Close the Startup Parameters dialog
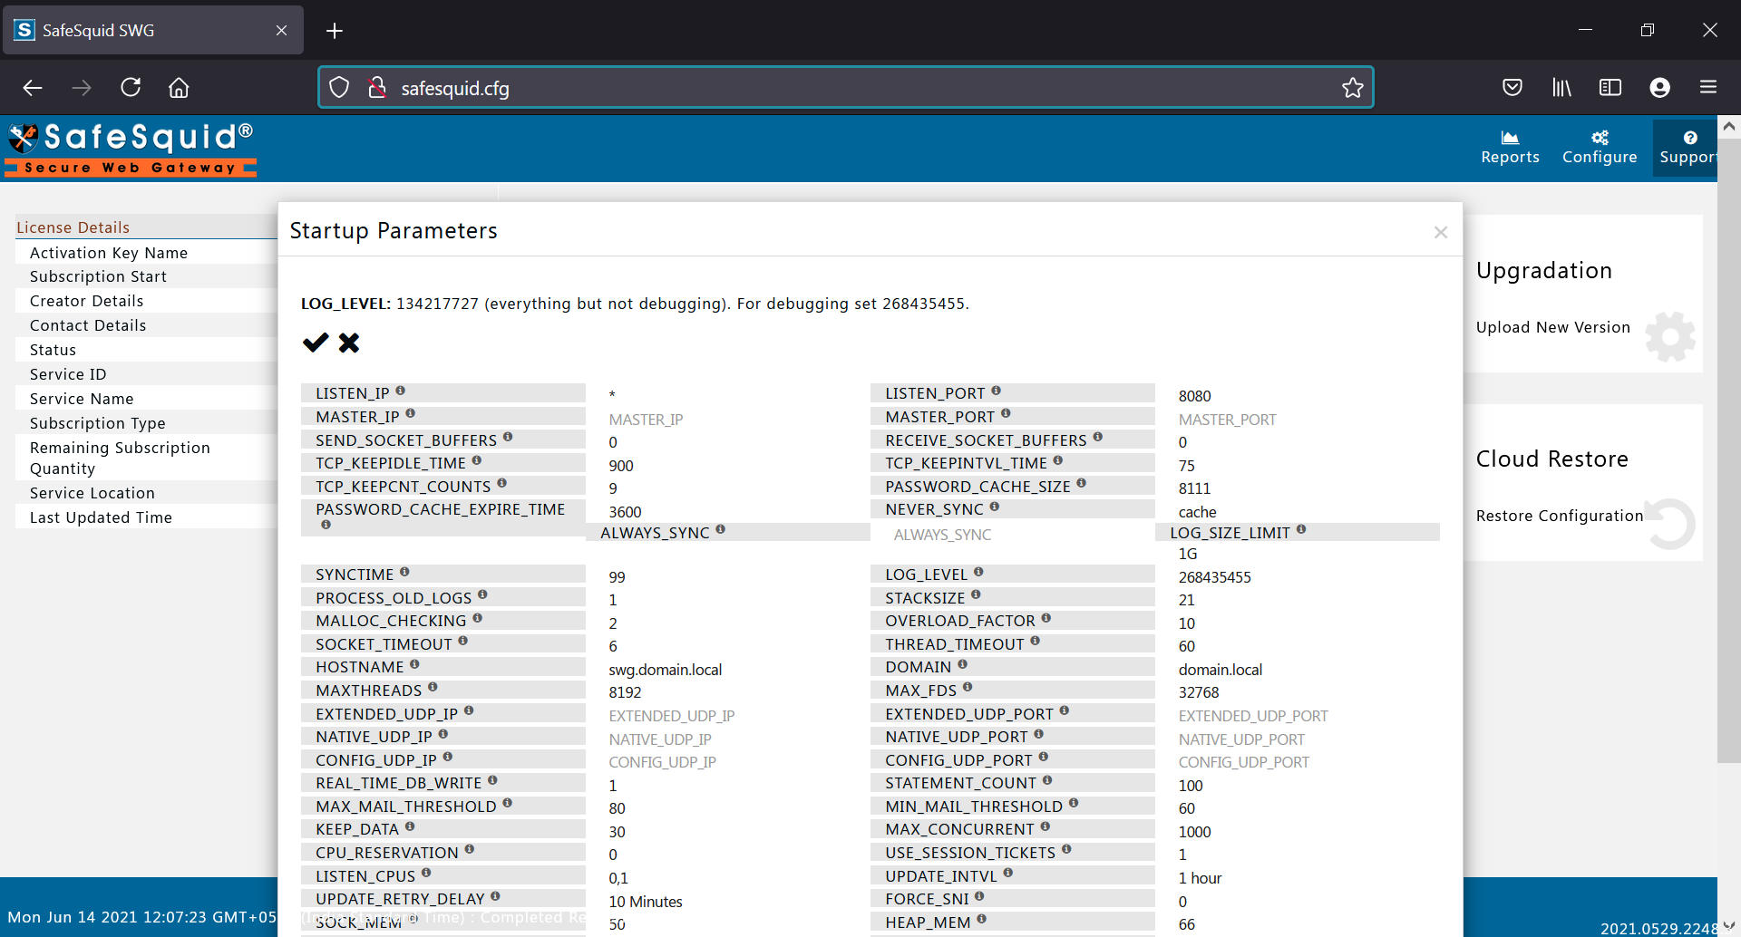The height and width of the screenshot is (937, 1741). [x=1440, y=232]
